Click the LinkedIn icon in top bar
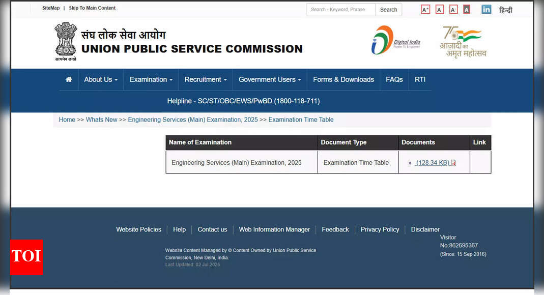The width and height of the screenshot is (544, 295). point(486,10)
